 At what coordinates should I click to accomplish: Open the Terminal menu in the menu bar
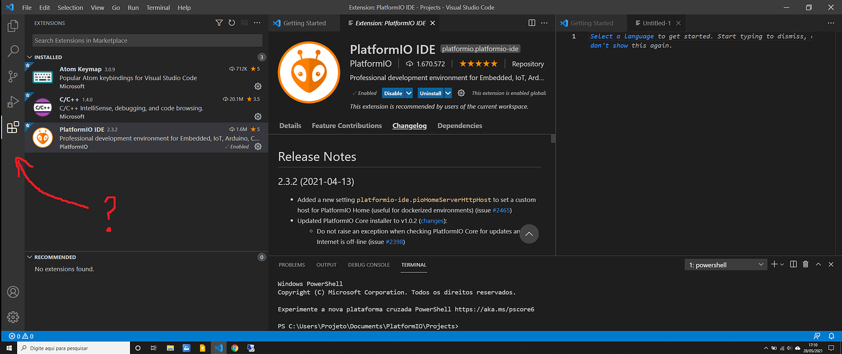pyautogui.click(x=157, y=7)
